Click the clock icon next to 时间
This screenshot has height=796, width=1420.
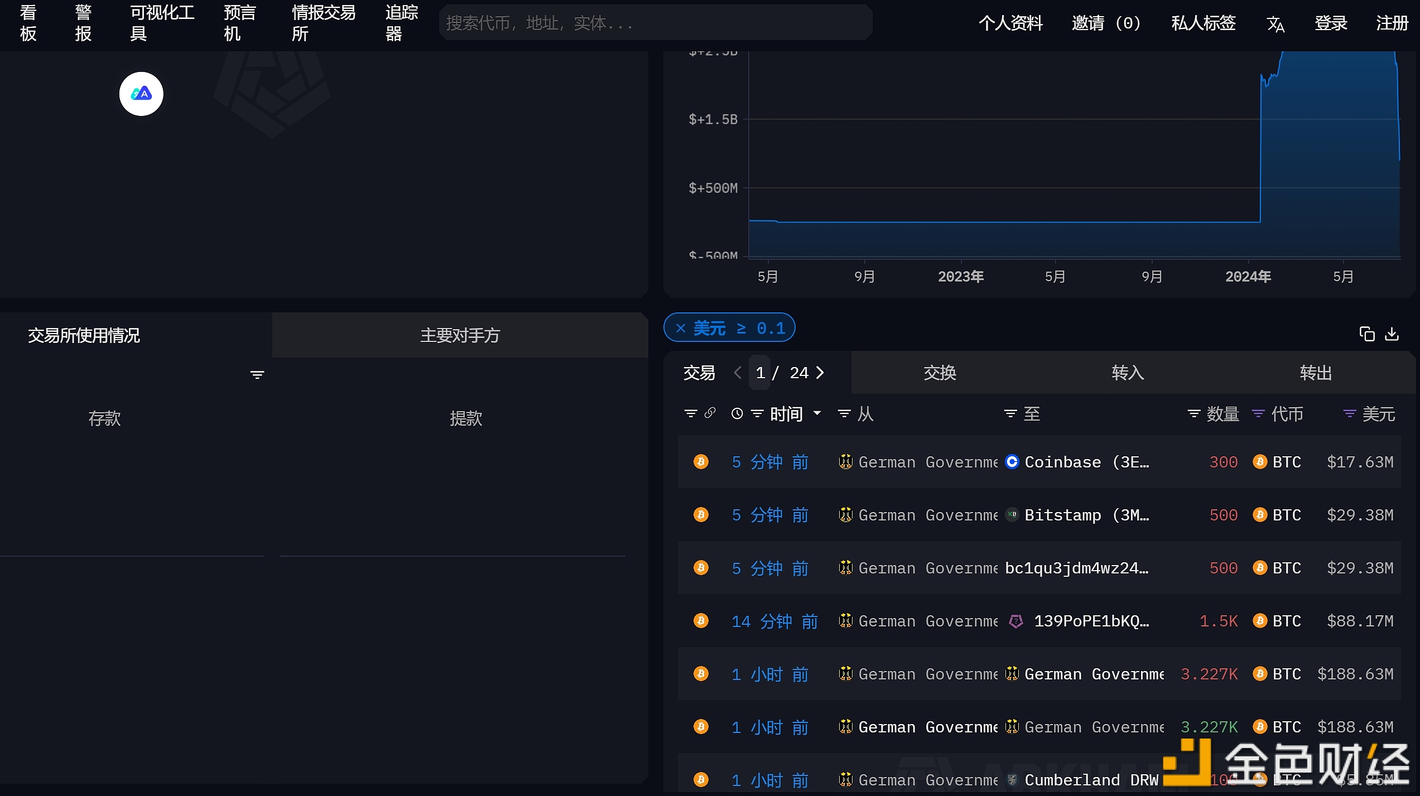click(737, 413)
